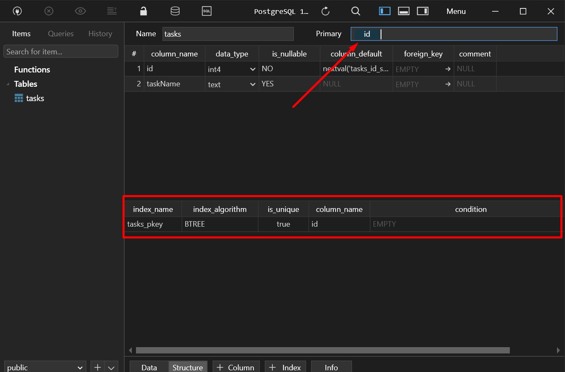Toggle the bottom console panel icon
This screenshot has width=565, height=372.
coord(404,11)
